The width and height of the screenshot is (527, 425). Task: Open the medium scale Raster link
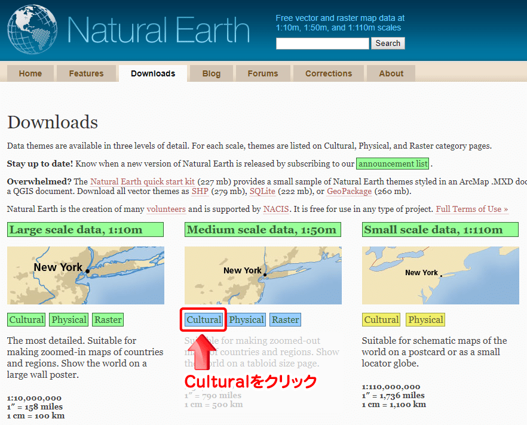[x=286, y=319]
